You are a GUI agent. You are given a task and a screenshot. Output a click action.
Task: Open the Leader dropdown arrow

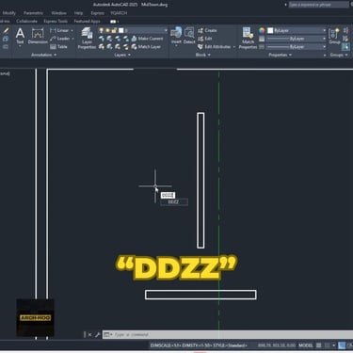72,39
